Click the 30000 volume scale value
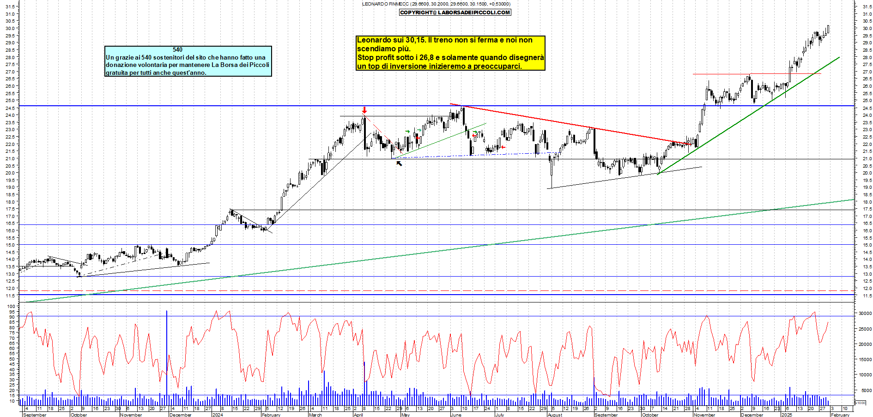This screenshot has width=873, height=417. (x=865, y=313)
